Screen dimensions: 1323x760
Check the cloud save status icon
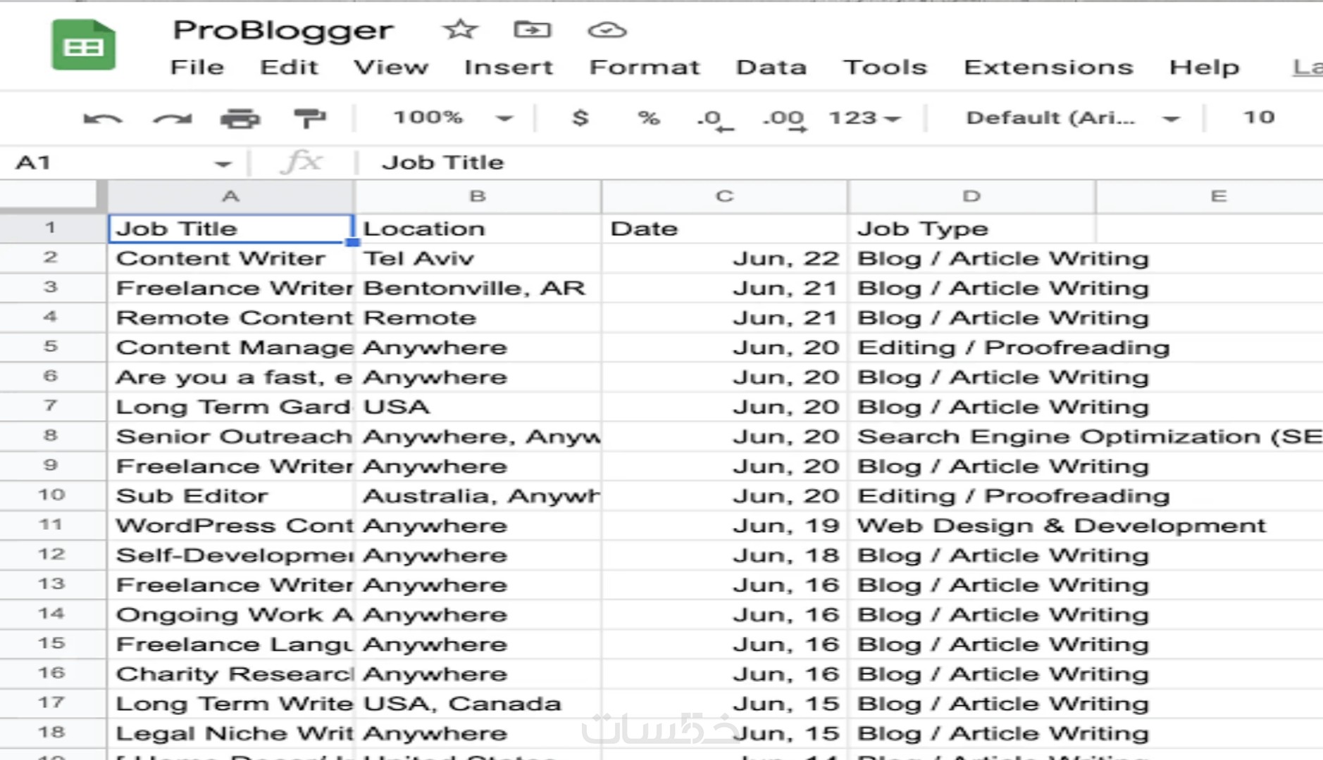(607, 30)
